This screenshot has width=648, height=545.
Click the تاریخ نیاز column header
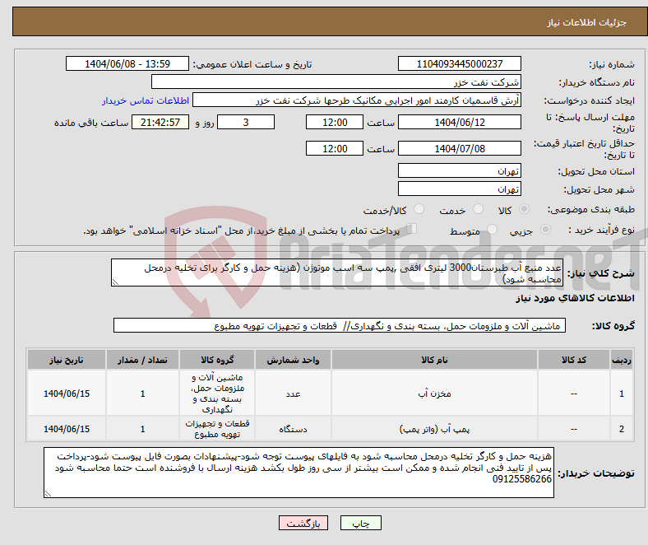click(67, 360)
